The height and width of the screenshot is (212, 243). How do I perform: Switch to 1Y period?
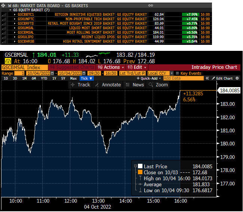pos(54,79)
